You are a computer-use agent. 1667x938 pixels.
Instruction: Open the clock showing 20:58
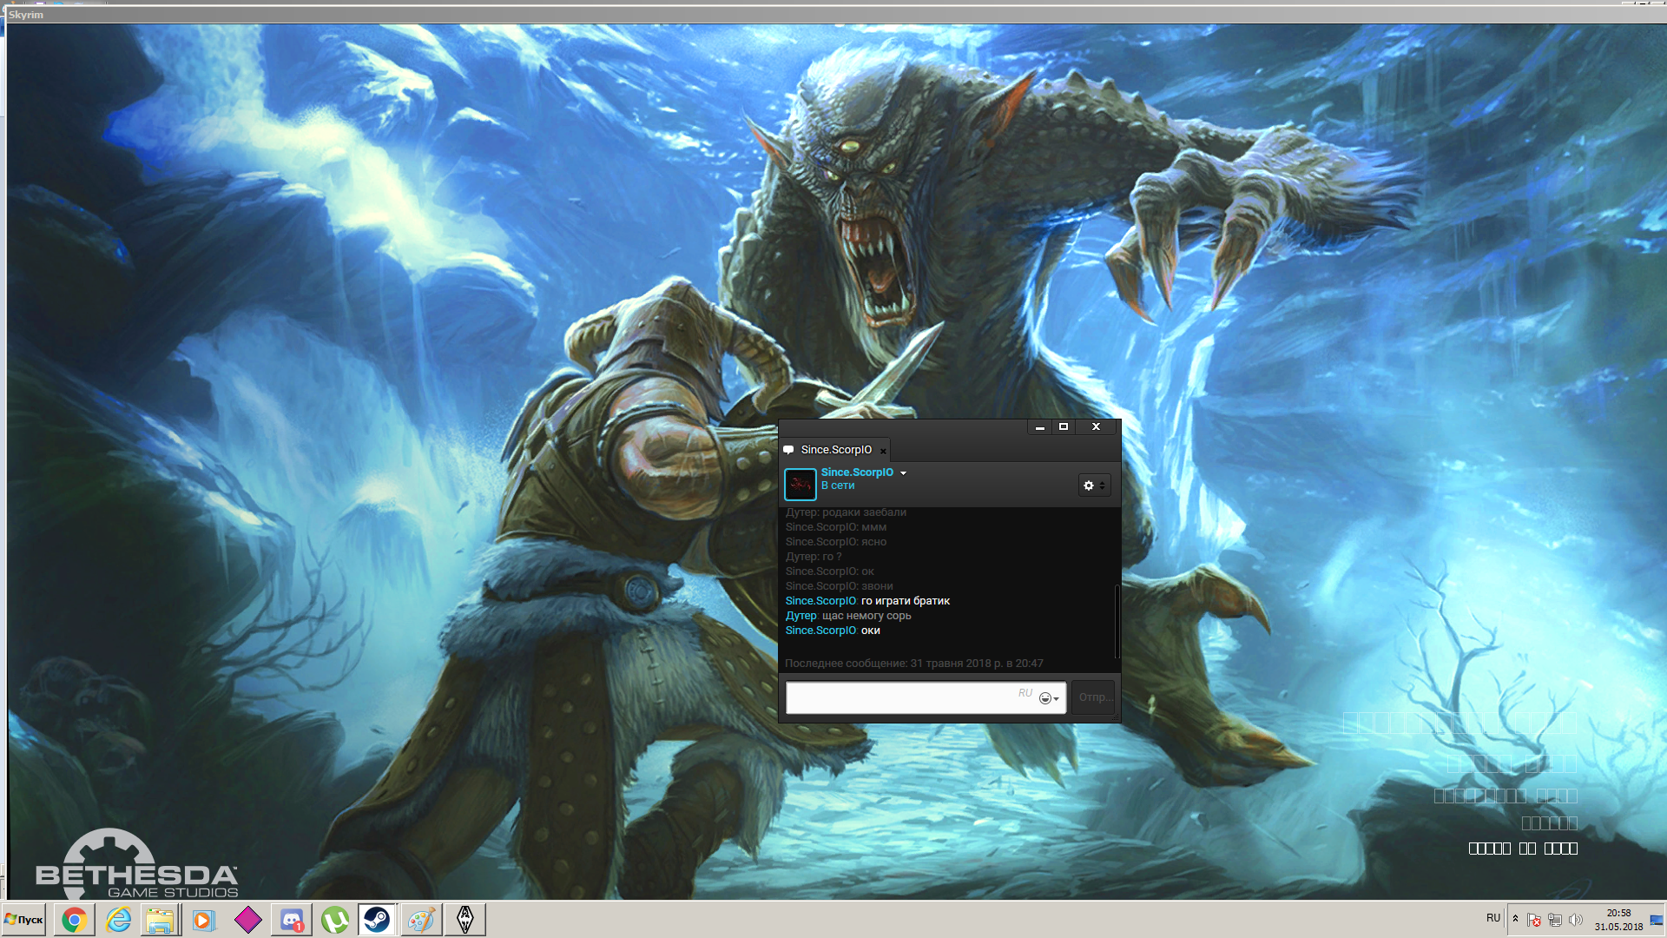coord(1618,920)
